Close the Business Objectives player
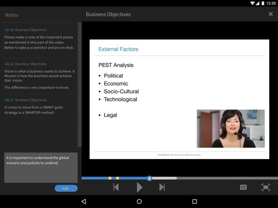Screen dimensions: 278x208 pyautogui.click(x=271, y=14)
